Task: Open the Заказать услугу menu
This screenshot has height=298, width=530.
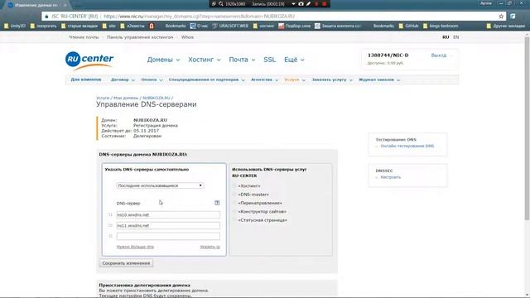Action: pyautogui.click(x=332, y=79)
